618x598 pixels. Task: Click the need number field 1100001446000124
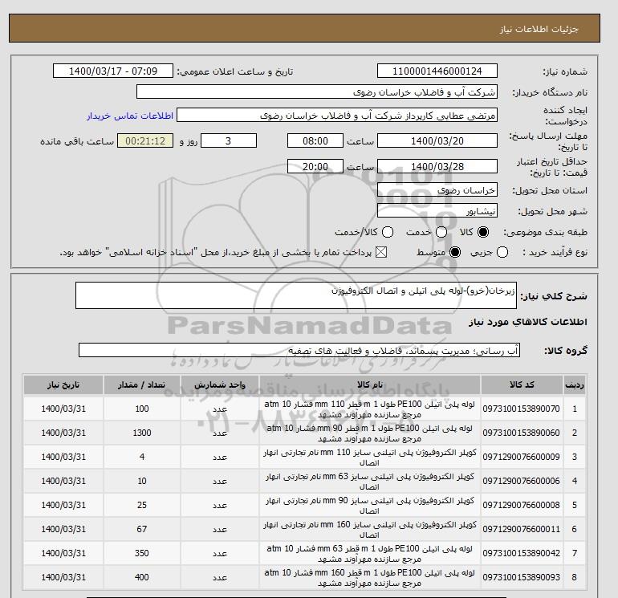click(437, 71)
